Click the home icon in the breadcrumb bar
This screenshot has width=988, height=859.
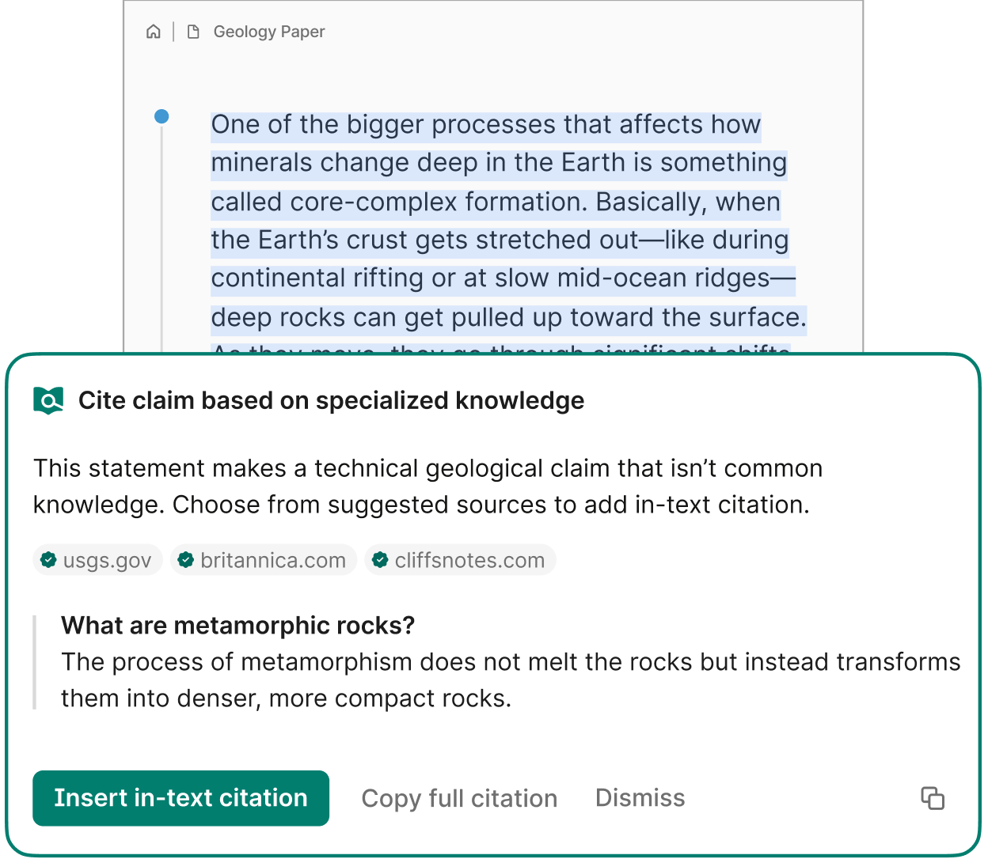153,32
